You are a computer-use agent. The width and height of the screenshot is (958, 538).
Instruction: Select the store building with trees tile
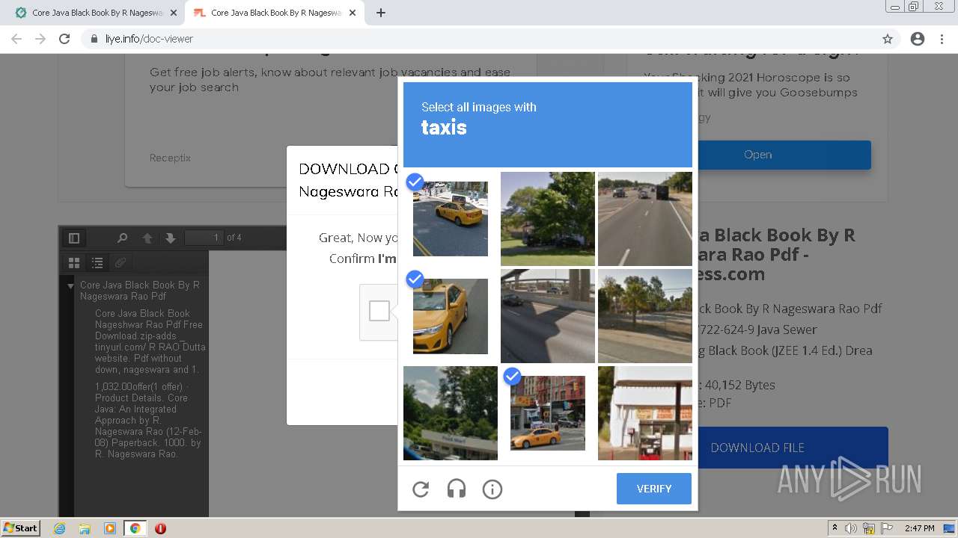tap(451, 413)
